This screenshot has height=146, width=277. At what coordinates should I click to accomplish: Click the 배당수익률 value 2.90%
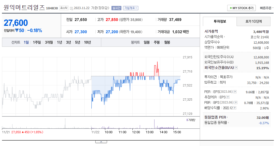[x=264, y=108]
